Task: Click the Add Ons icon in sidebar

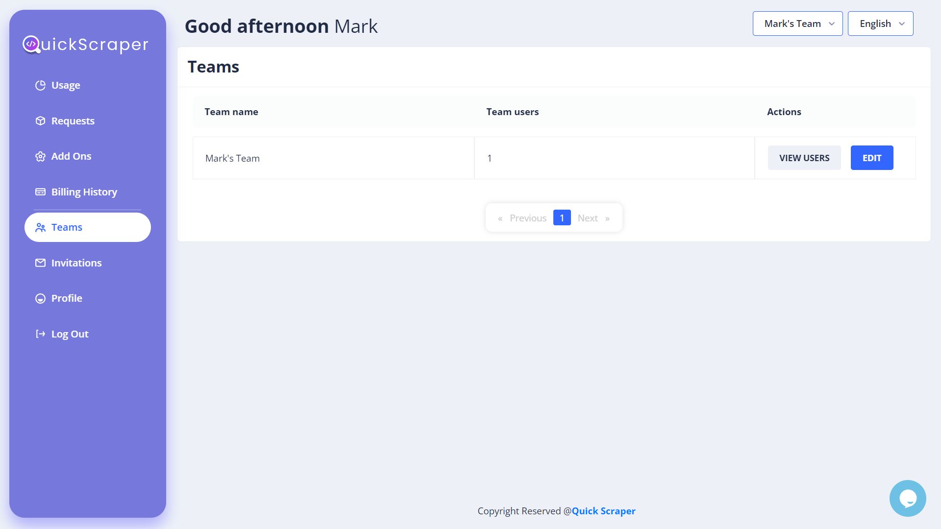Action: pos(41,156)
